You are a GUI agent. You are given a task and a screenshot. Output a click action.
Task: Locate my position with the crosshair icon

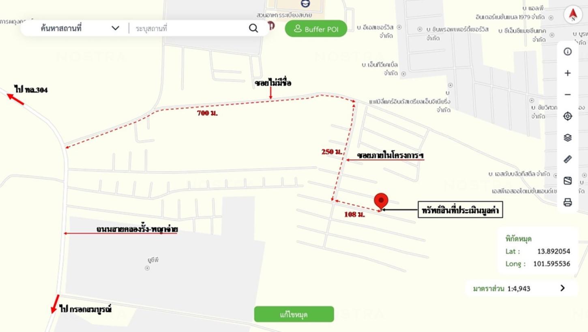coord(568,116)
